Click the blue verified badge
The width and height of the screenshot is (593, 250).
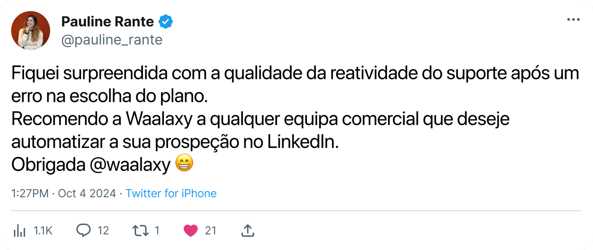click(165, 21)
